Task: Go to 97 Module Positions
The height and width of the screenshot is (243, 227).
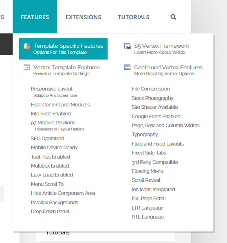Action: [x=53, y=123]
